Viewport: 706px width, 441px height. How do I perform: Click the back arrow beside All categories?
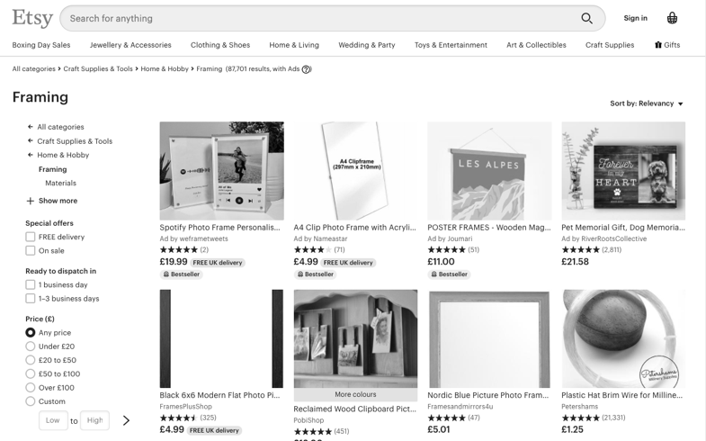point(30,127)
